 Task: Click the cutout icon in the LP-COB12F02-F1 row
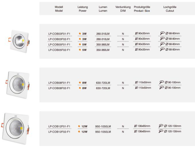(x=161, y=131)
